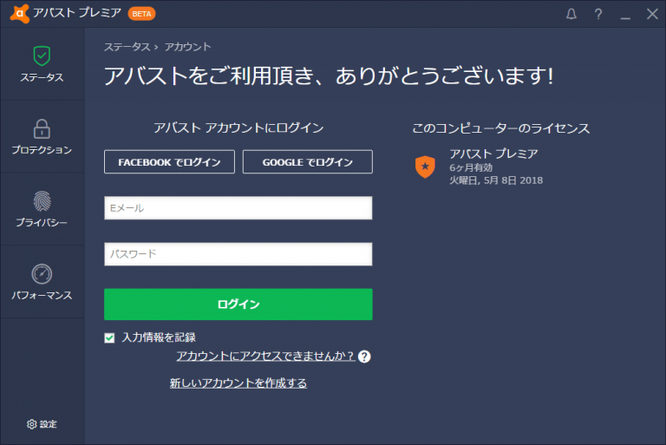Open the パフォーマンス gauge section
Viewport: 666px width, 445px height.
point(42,282)
